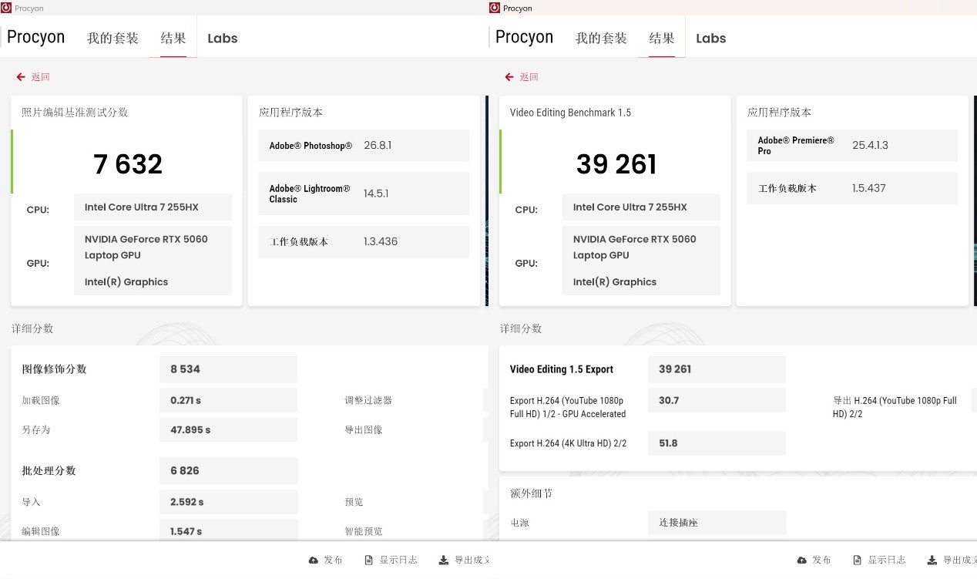Click Adobe Premiere Pro version 25.4.1.3
Viewport: 977px width, 579px height.
click(870, 145)
